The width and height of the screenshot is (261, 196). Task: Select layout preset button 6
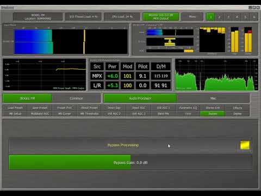(x=254, y=17)
